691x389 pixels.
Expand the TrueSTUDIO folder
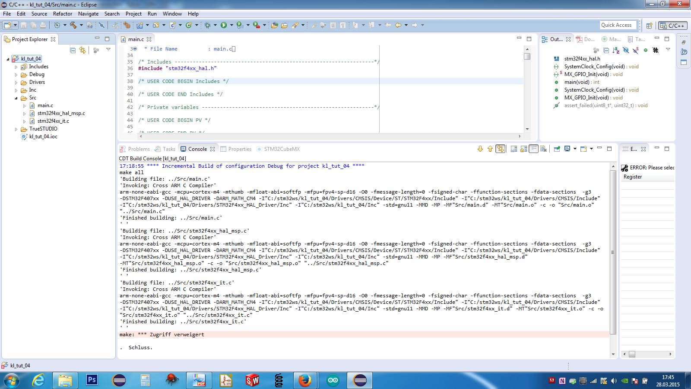tap(16, 129)
